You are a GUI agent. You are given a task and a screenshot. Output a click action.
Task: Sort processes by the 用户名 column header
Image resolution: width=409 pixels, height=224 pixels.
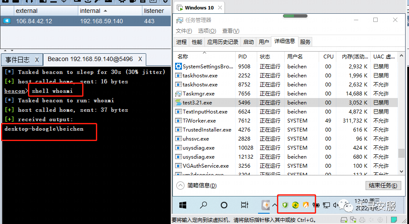(x=301, y=57)
